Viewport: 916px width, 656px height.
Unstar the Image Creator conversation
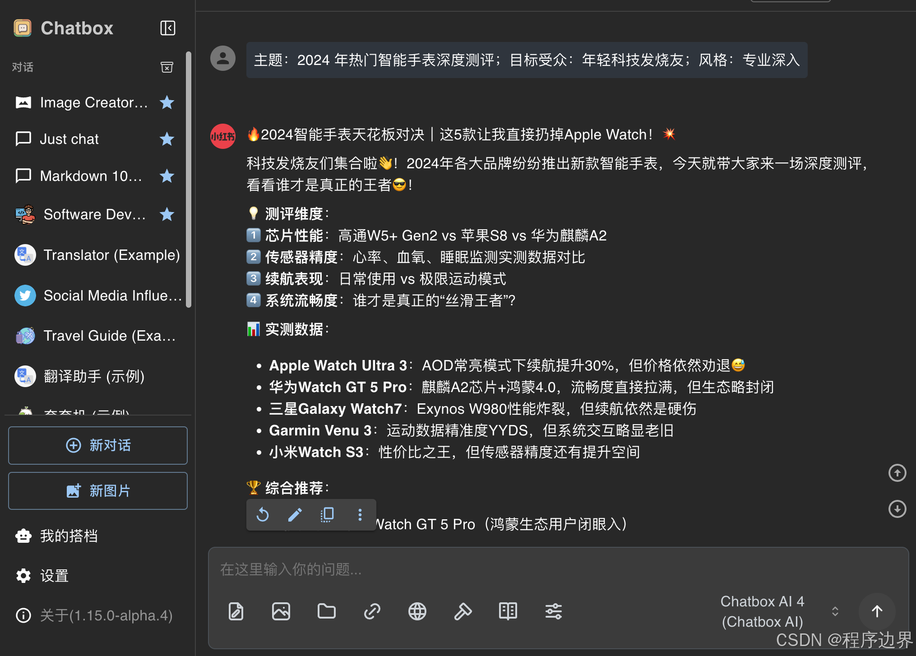click(x=167, y=102)
